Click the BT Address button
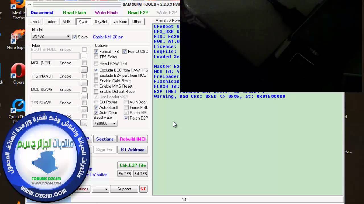The image size is (364, 204). point(133,150)
